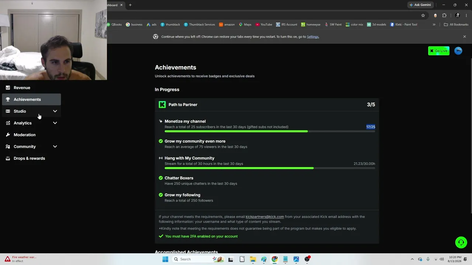472x265 pixels.
Task: Open the IRS Account bookmark
Action: [x=287, y=25]
